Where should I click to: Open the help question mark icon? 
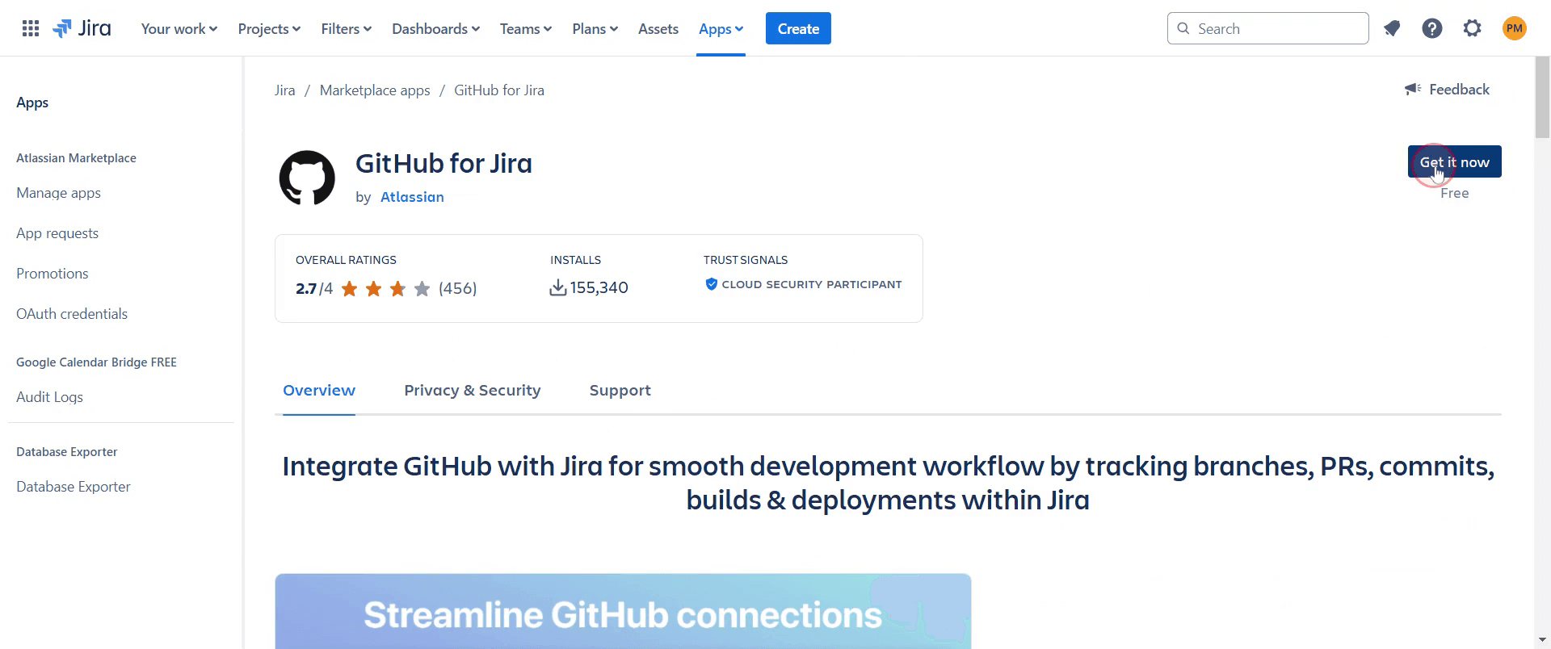point(1432,29)
